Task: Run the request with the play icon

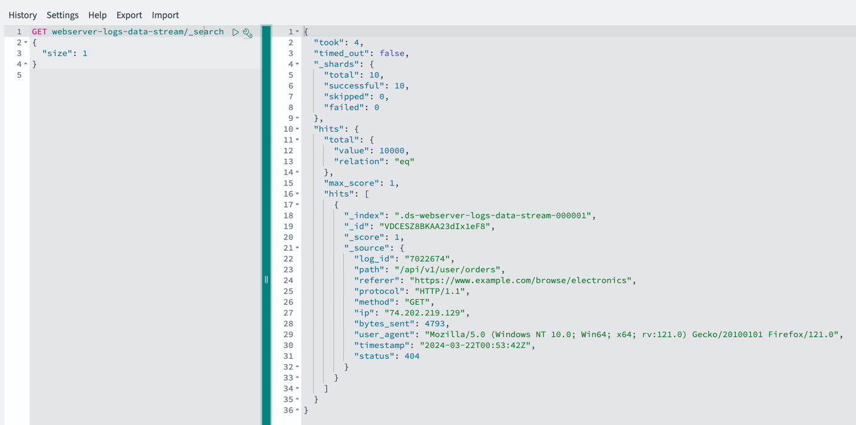Action: click(236, 32)
